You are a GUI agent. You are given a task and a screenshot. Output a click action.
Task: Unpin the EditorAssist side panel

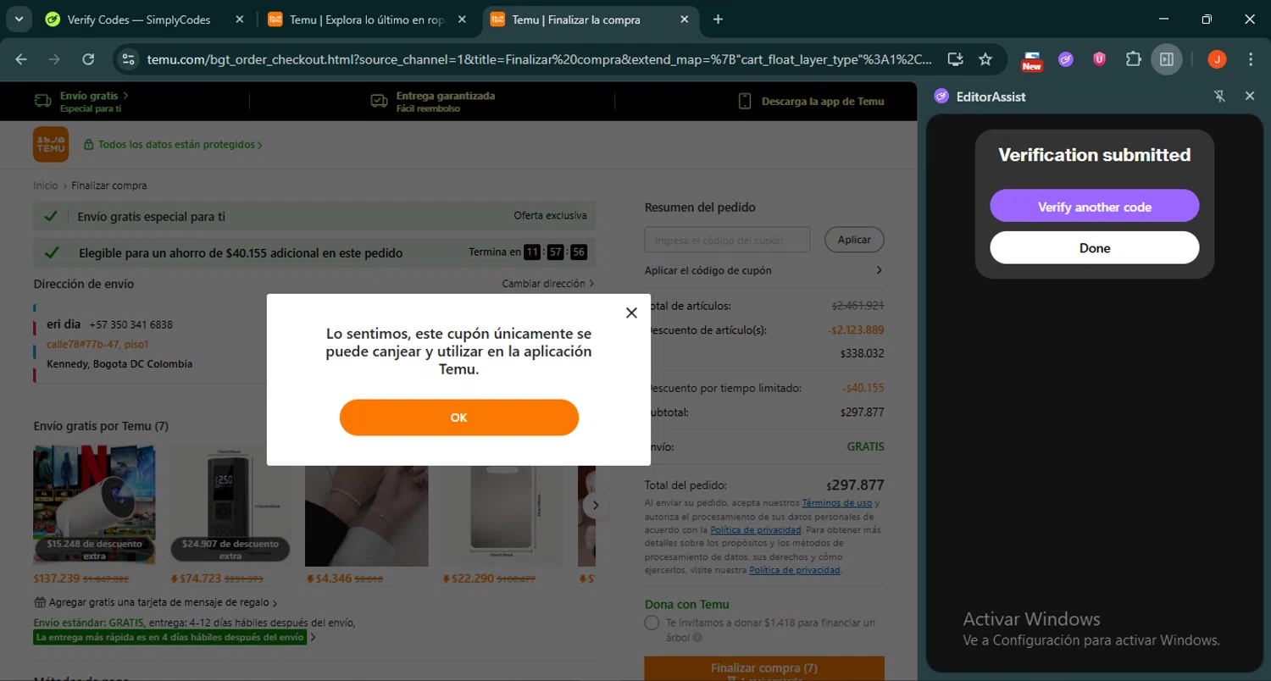click(x=1219, y=97)
